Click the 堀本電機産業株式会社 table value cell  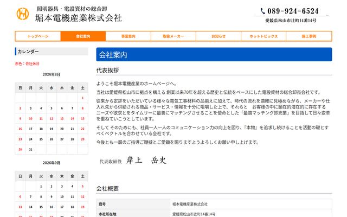click(251, 204)
